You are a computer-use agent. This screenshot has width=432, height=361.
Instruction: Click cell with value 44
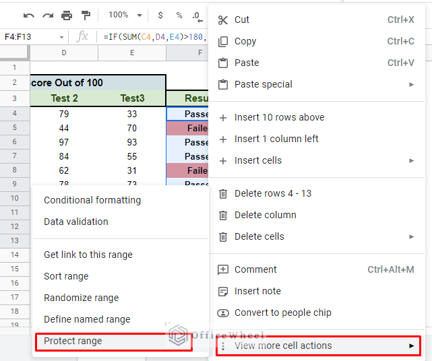click(64, 128)
